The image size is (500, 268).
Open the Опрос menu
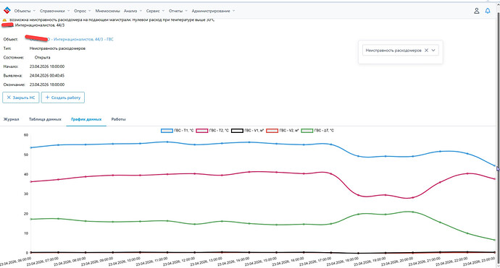pyautogui.click(x=83, y=11)
